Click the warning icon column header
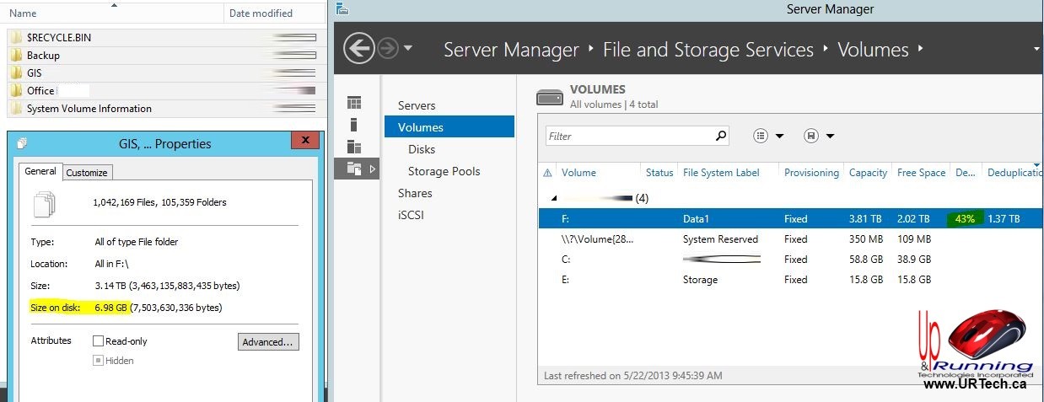1044x402 pixels. point(547,173)
